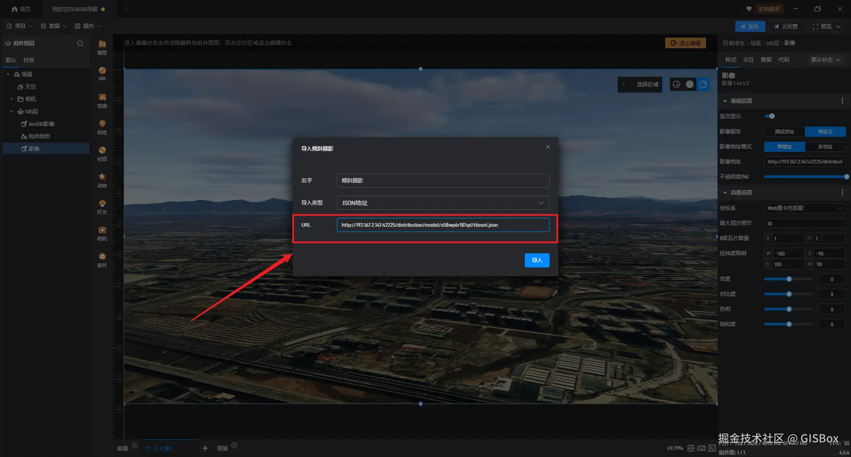Click the 云托管 button

786,27
